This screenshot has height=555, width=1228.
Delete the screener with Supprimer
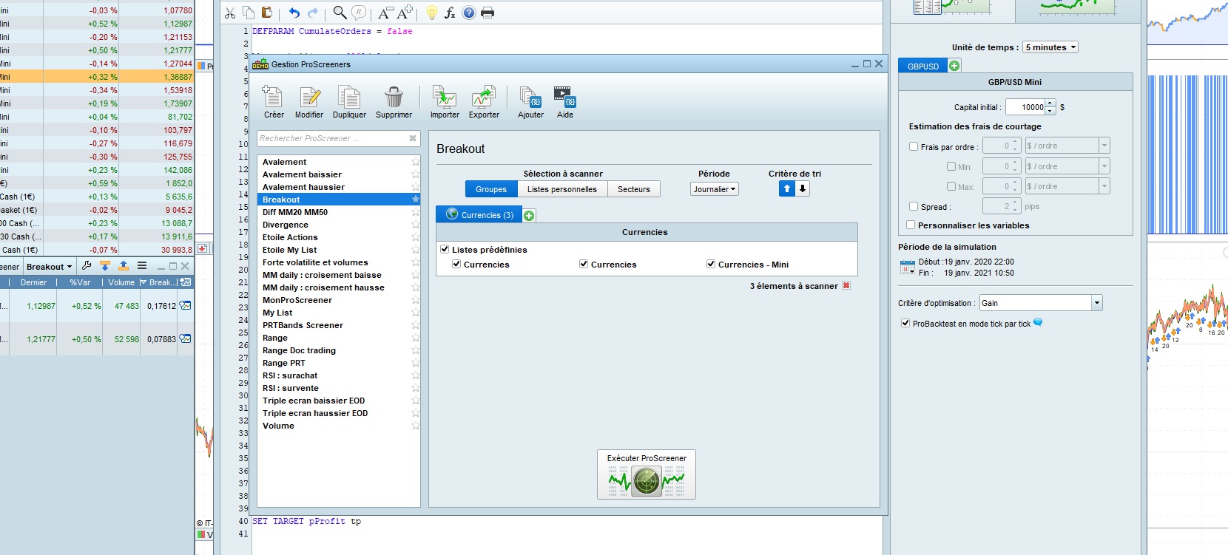coord(394,102)
